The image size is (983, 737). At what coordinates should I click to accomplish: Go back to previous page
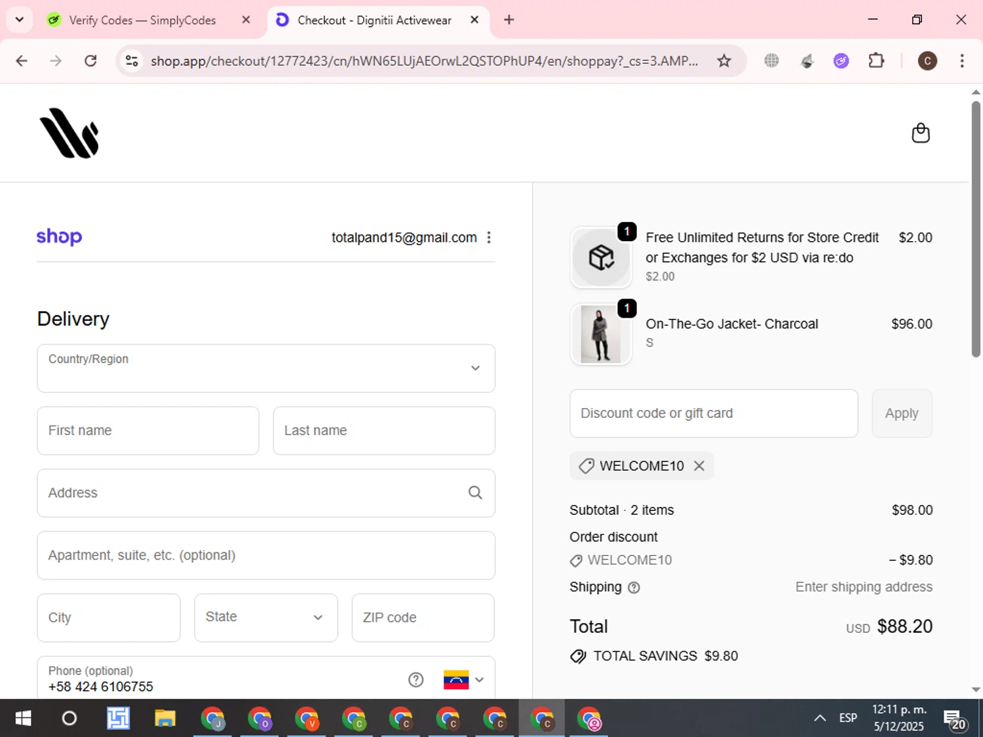(x=22, y=61)
